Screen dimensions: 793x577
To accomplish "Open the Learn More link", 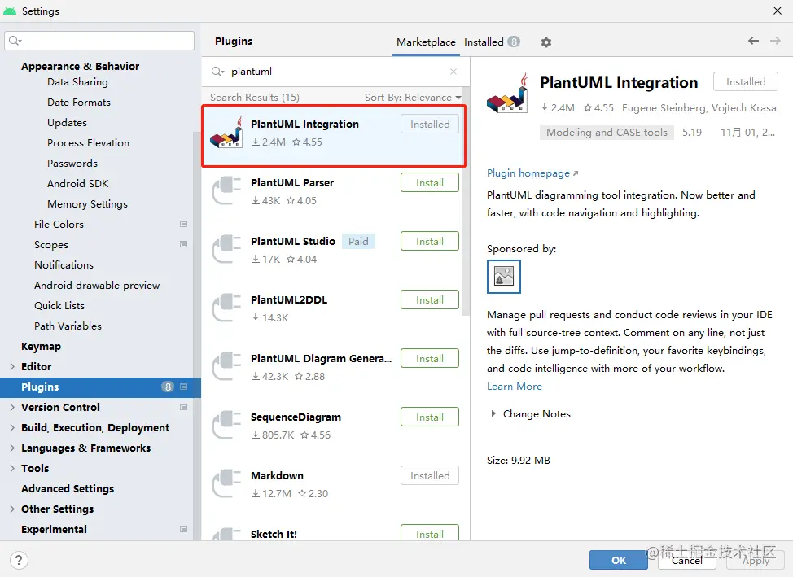I will click(515, 387).
